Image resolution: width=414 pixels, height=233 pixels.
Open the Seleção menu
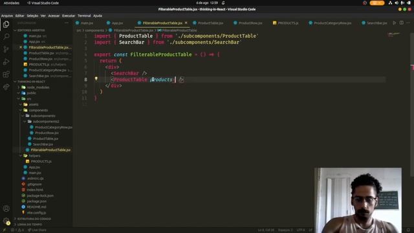point(32,16)
